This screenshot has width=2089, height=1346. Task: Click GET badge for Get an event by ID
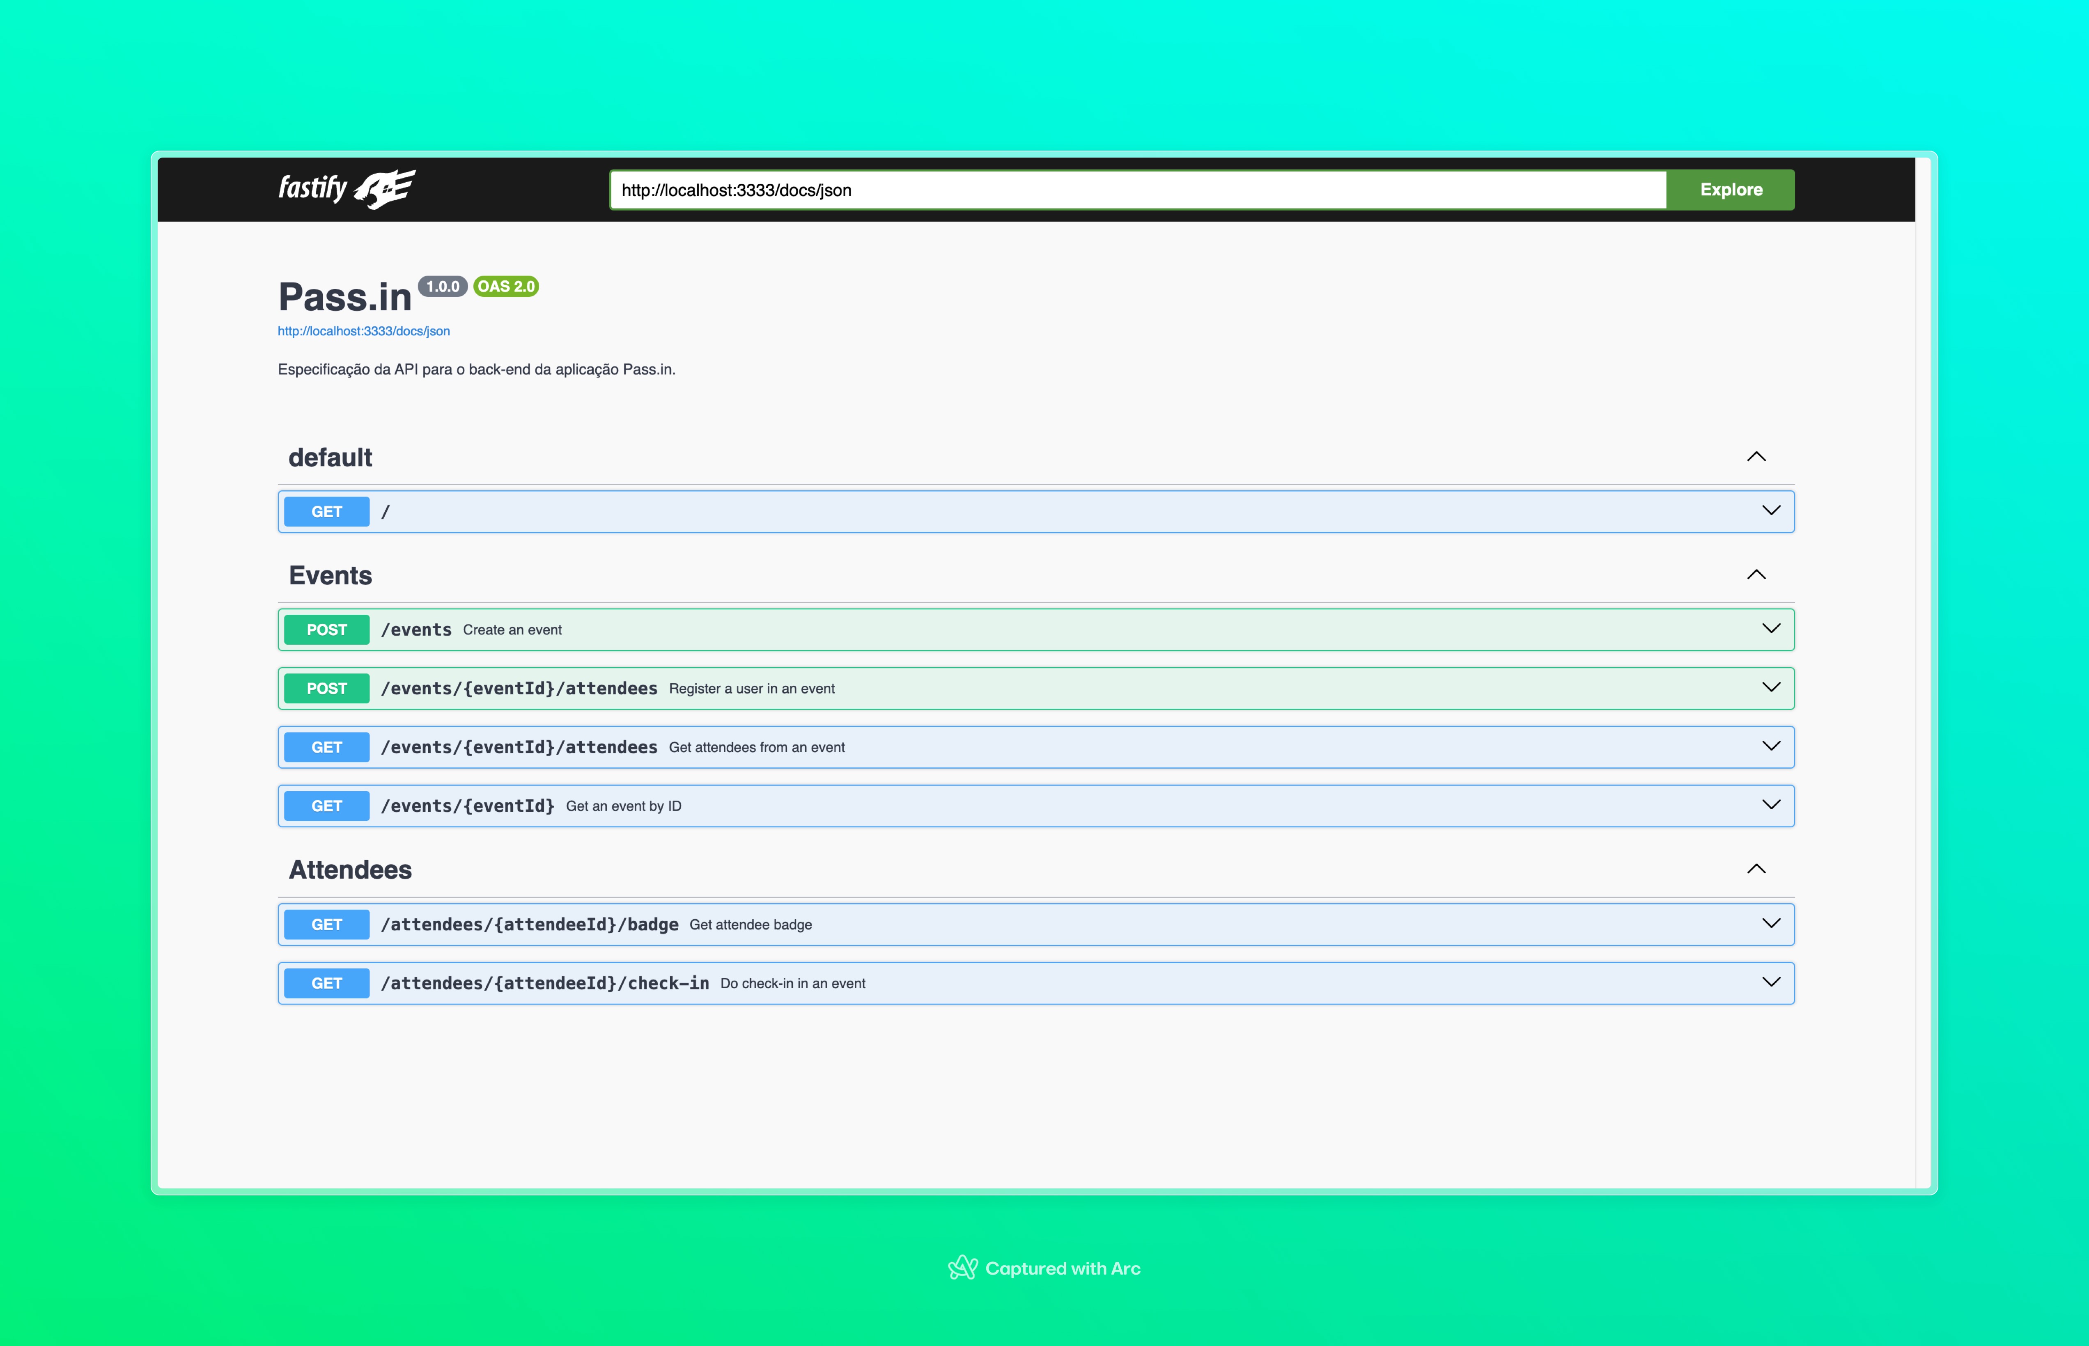tap(327, 806)
